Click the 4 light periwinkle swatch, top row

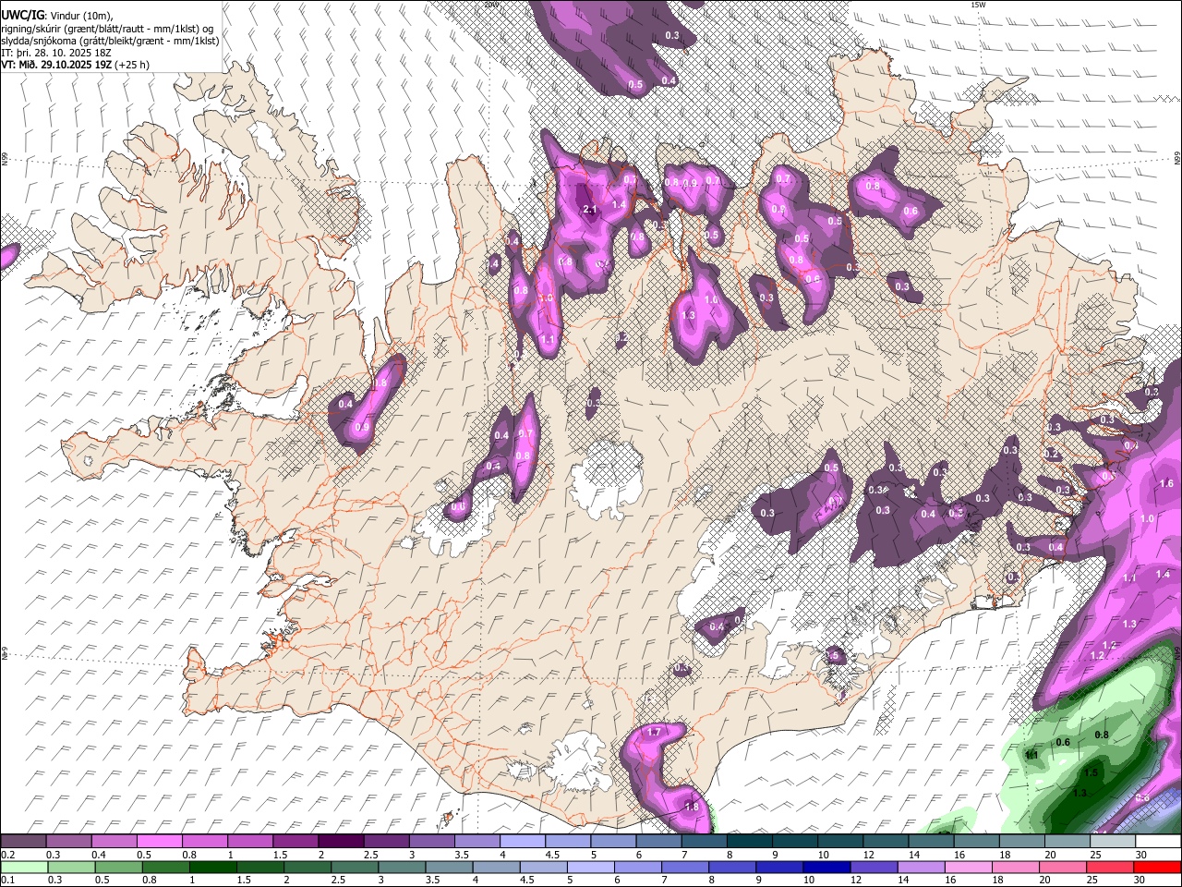pos(523,842)
